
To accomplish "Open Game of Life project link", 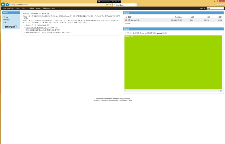I will (135, 20).
